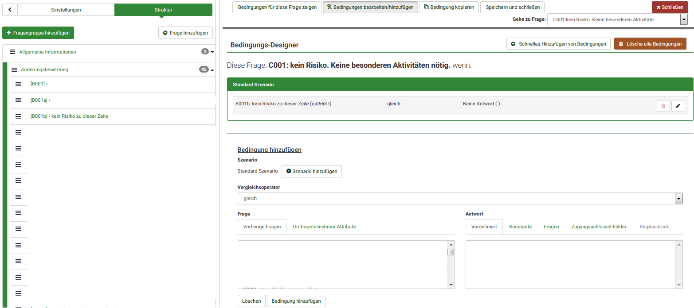Open the Gehe zu Frage dropdown
The image size is (694, 308).
click(617, 19)
